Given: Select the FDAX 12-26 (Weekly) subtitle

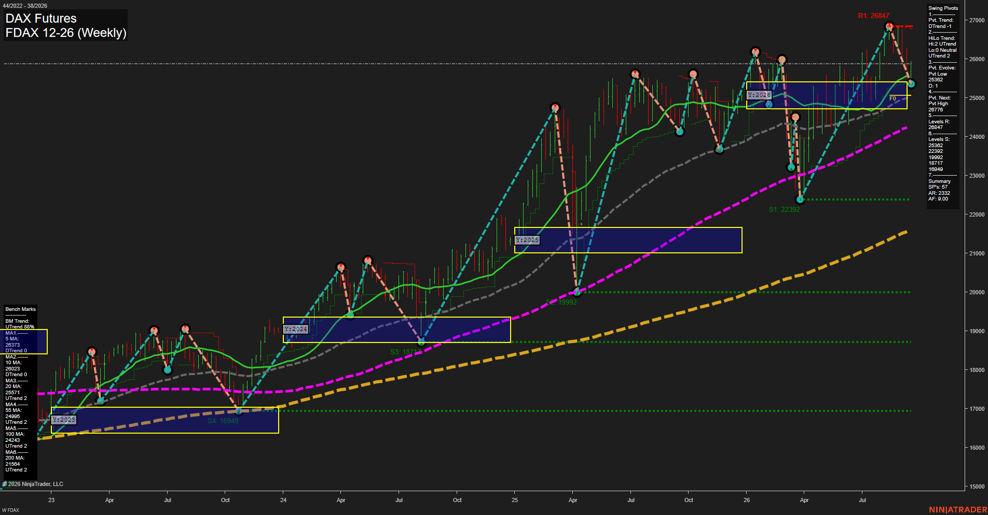Looking at the screenshot, I should click(66, 33).
